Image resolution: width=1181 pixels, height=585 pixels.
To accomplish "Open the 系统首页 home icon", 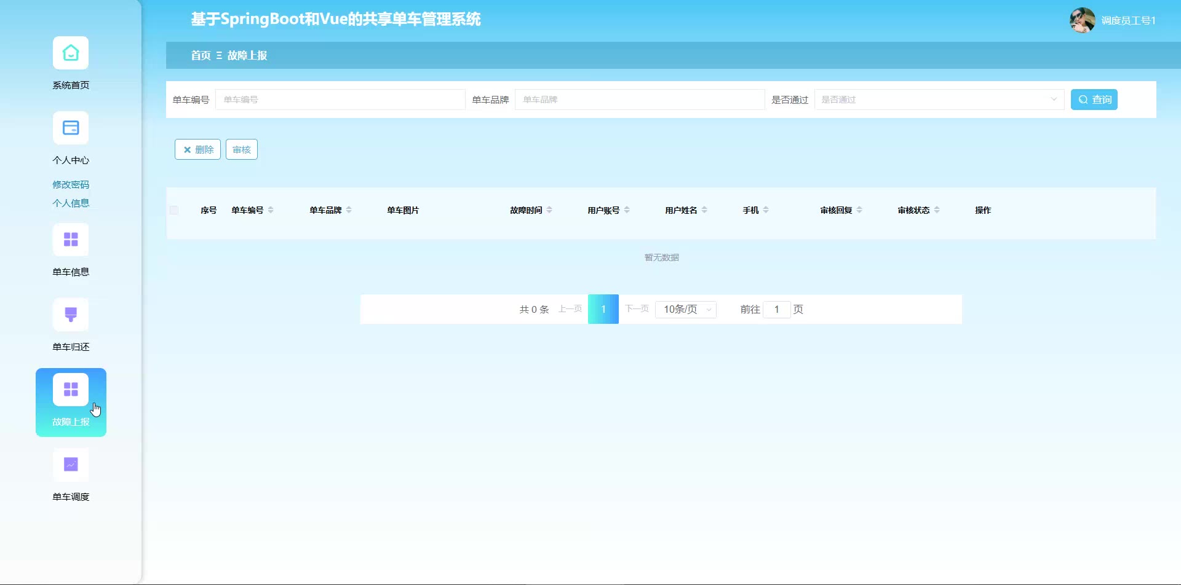I will point(71,53).
